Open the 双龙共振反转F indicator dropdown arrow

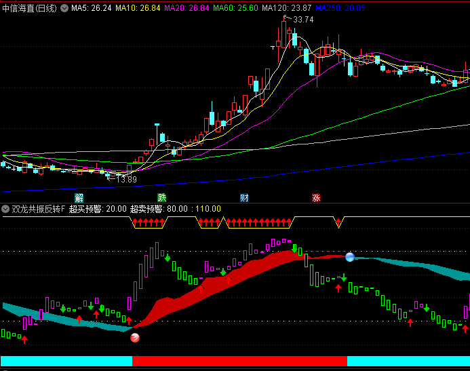pyautogui.click(x=5, y=209)
